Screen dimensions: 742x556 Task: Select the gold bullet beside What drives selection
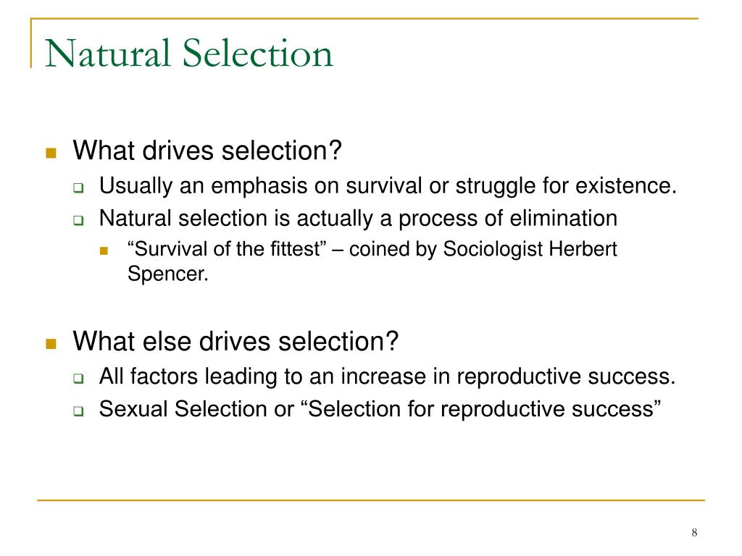point(51,153)
